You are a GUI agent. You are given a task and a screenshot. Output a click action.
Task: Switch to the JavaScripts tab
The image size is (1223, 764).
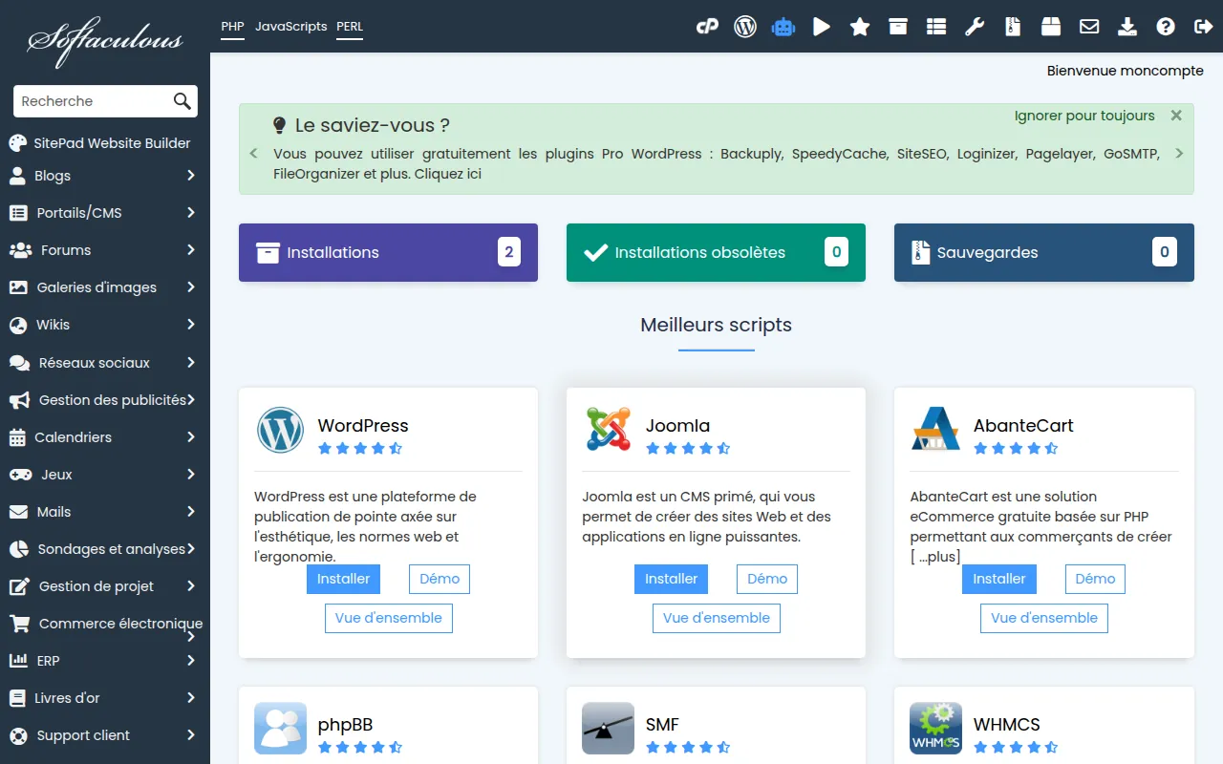tap(290, 27)
